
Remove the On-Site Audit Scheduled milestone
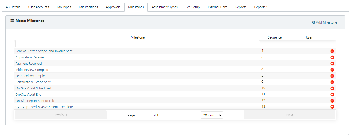pos(332,88)
